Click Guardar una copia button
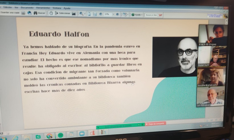The image size is (234, 140). pyautogui.click(x=10, y=13)
